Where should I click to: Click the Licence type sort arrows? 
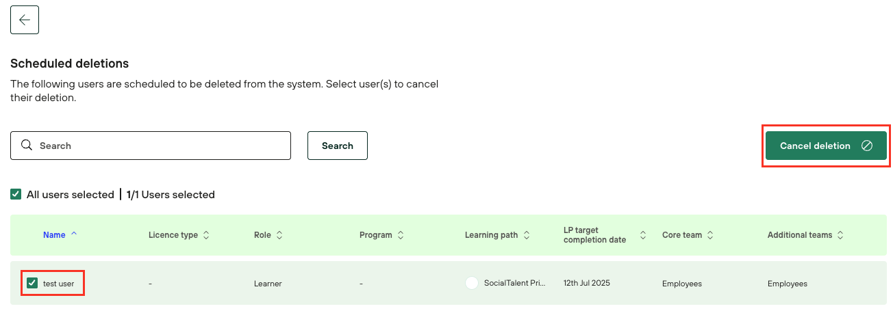click(x=206, y=235)
